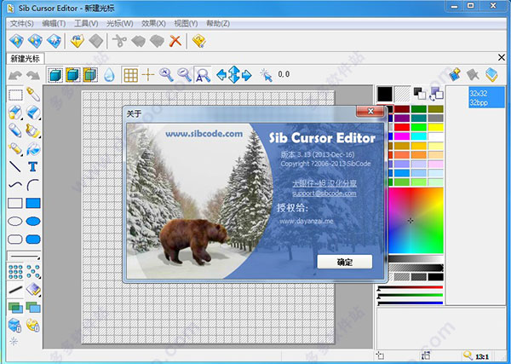This screenshot has width=511, height=364.
Task: Adjust the red channel slider
Action: 411,287
